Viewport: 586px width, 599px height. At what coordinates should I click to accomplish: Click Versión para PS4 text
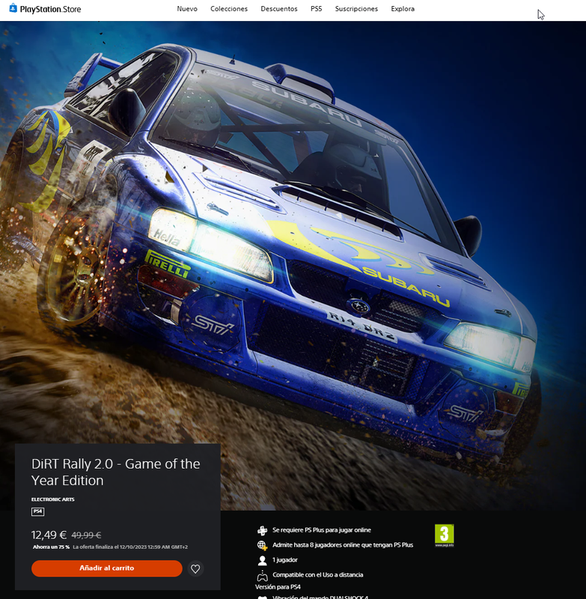coord(278,587)
